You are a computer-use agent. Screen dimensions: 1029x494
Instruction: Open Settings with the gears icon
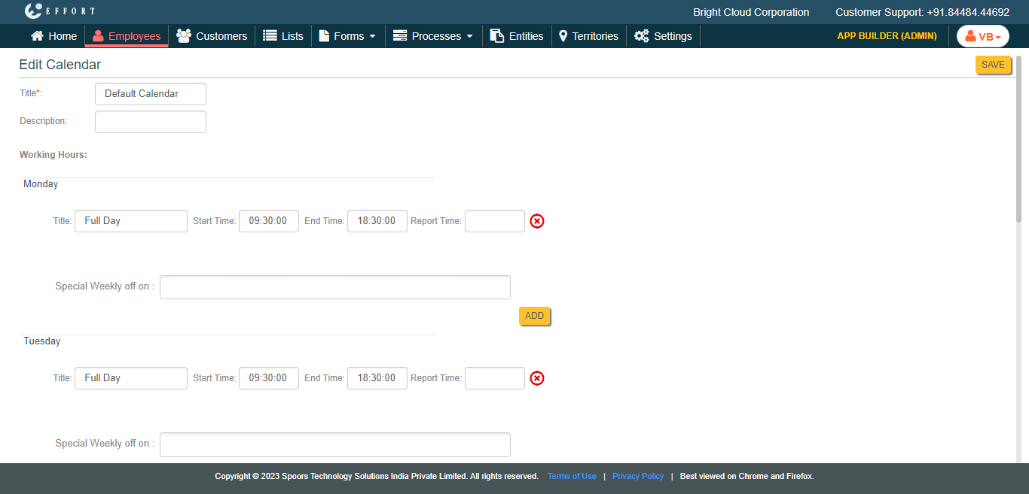point(663,36)
